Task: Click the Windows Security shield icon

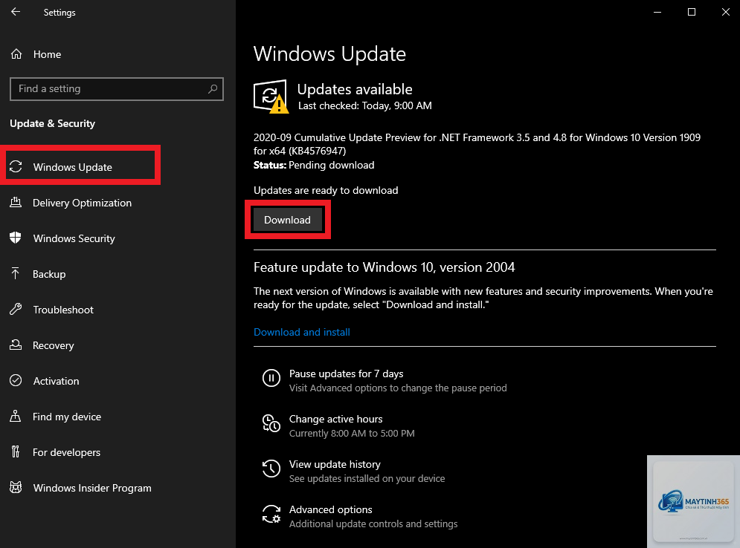Action: click(16, 238)
